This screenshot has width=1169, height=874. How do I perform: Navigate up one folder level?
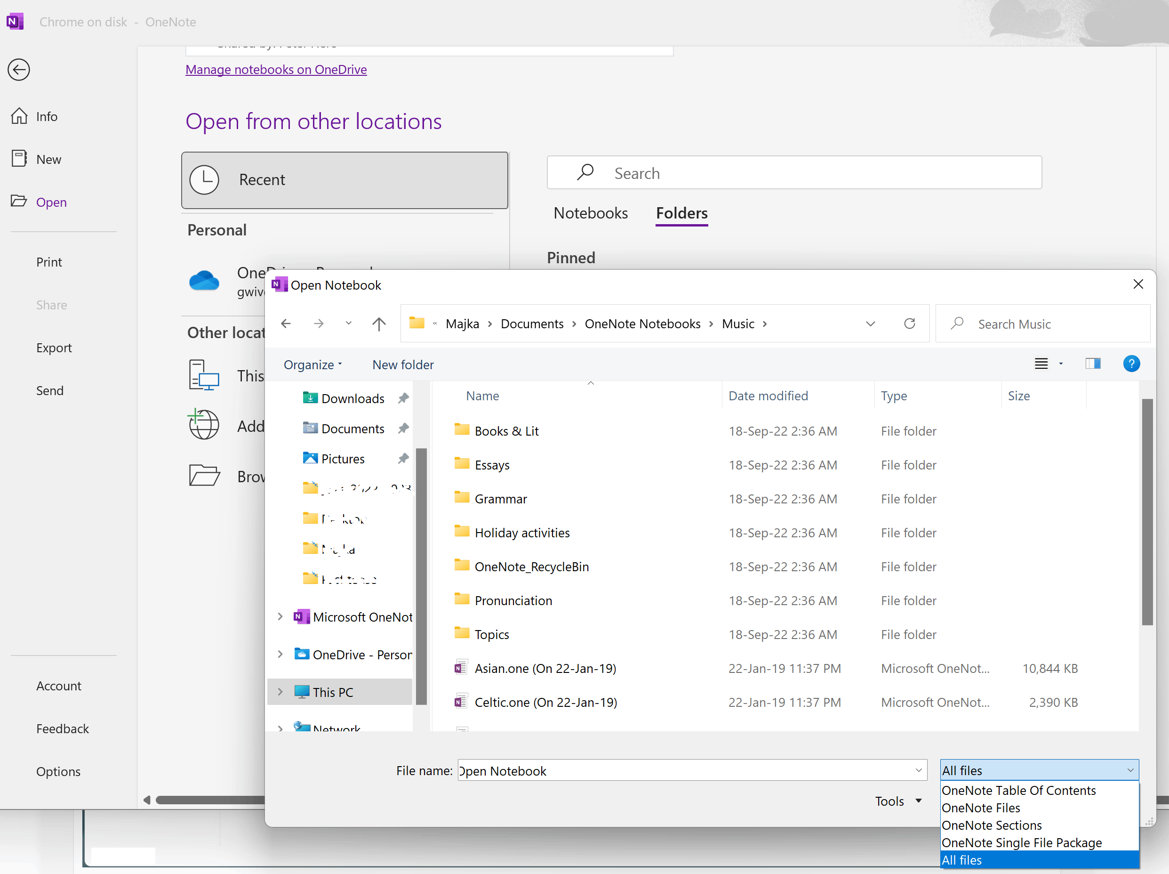(379, 324)
